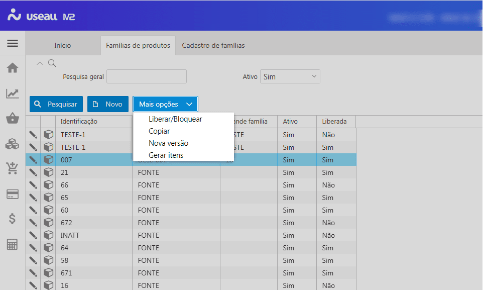Open the credit card sidebar icon
The image size is (483, 290).
pyautogui.click(x=13, y=194)
